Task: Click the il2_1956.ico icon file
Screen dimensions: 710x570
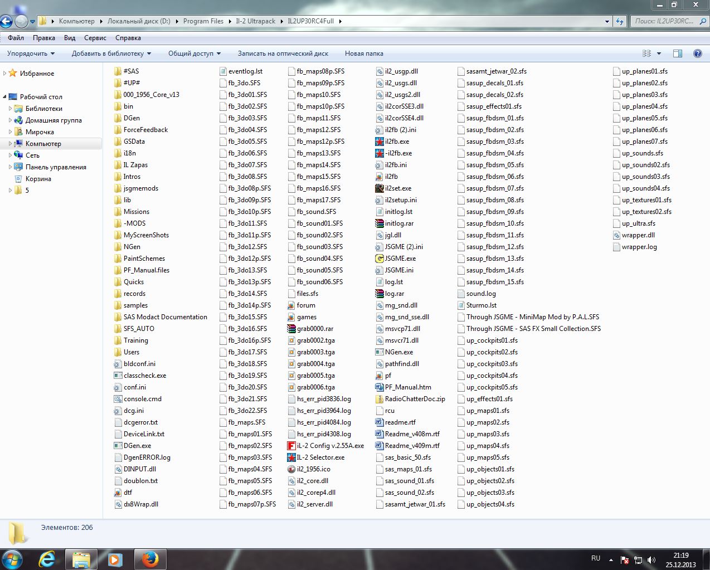Action: [x=291, y=469]
